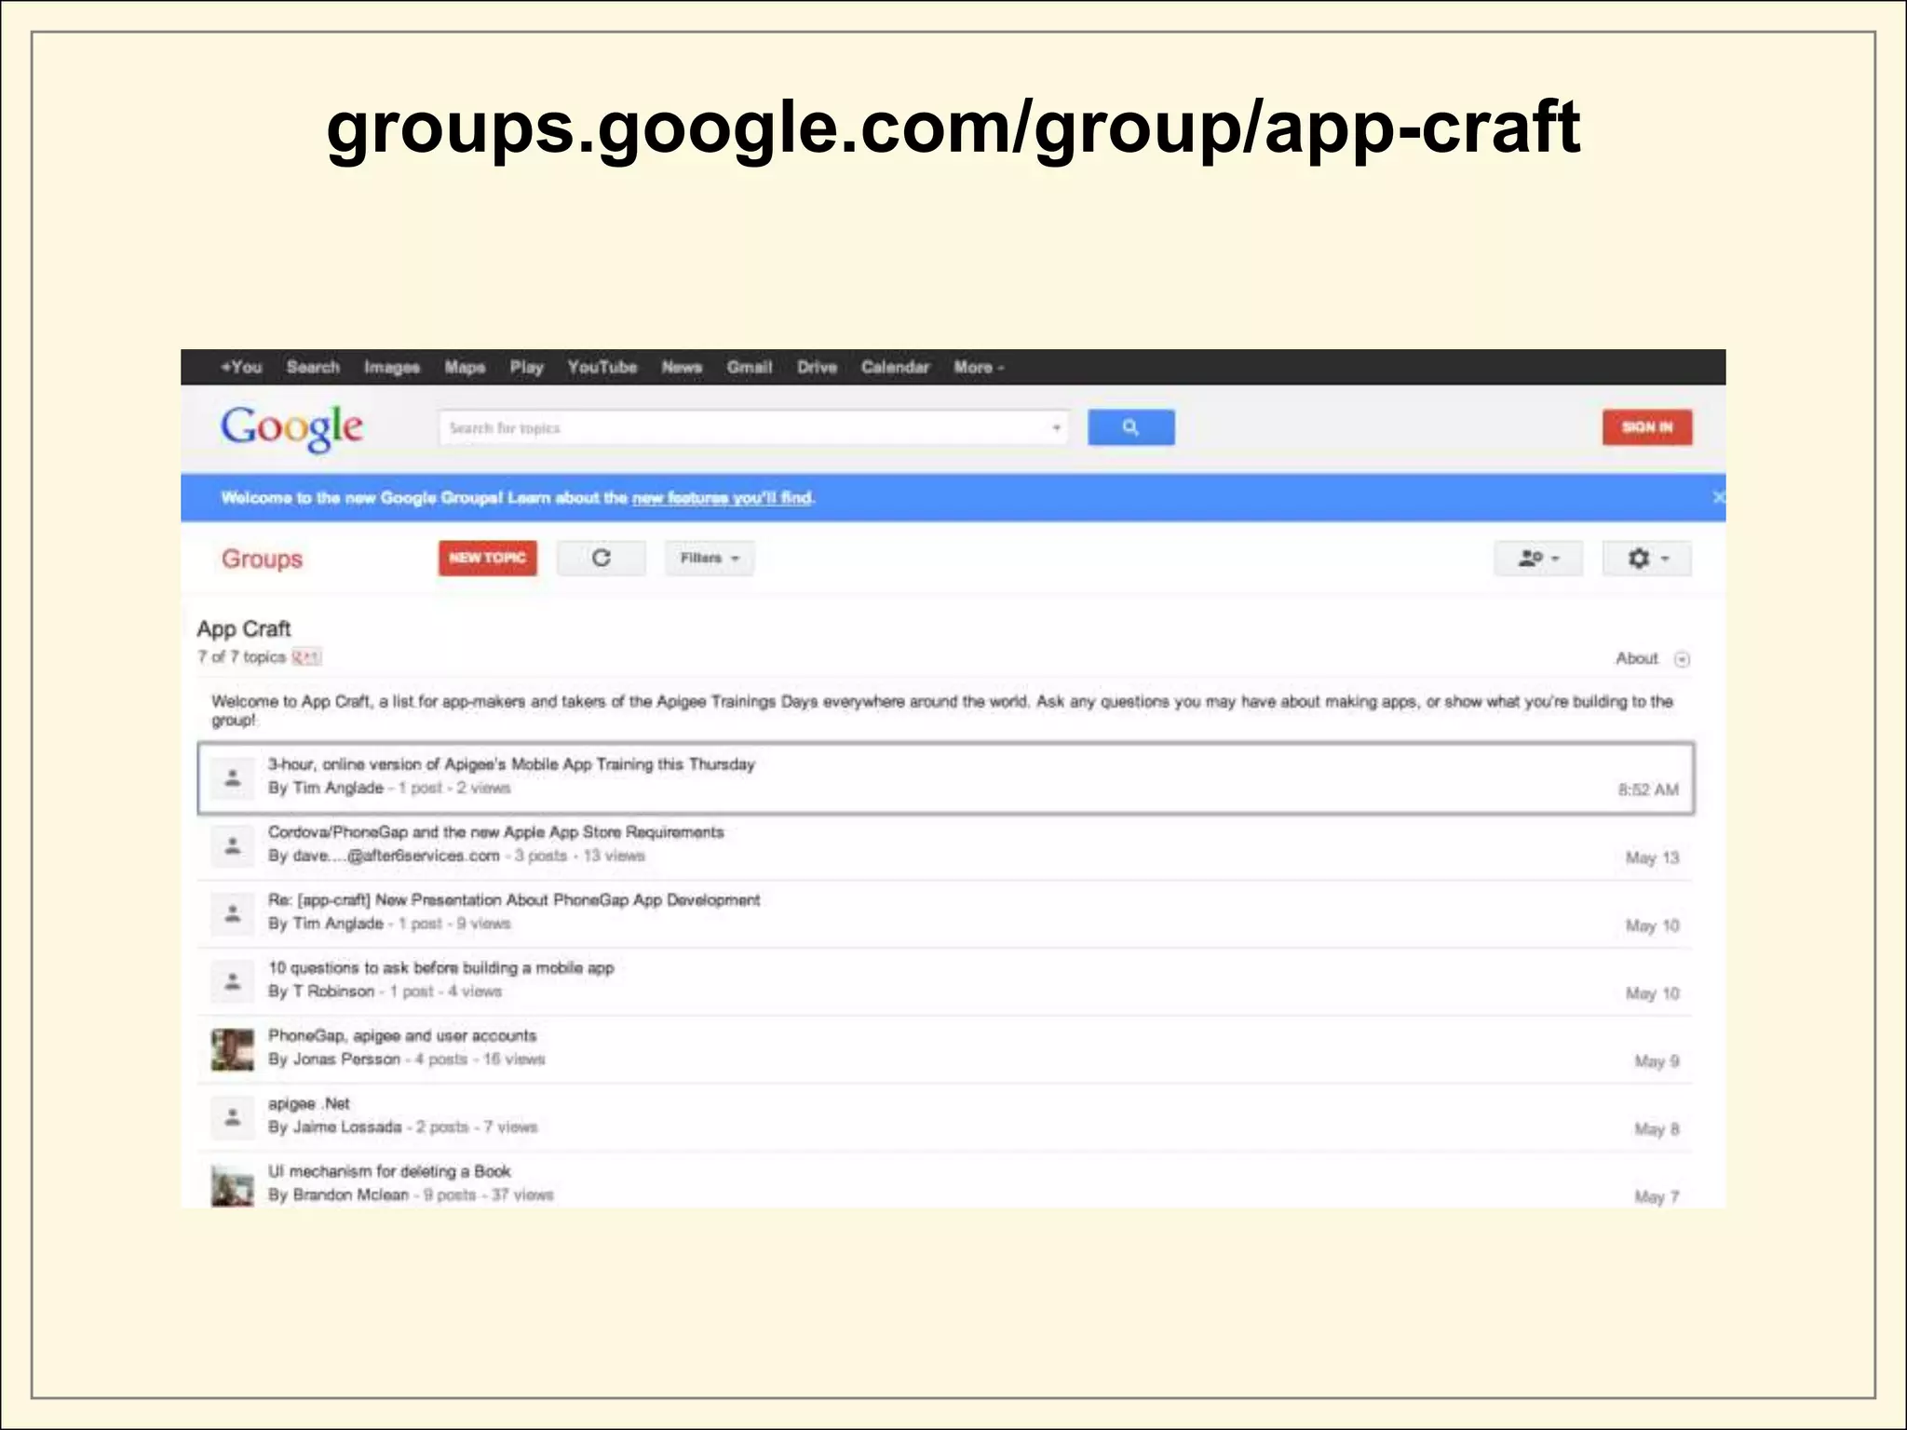
Task: Click the blue search magnifier button
Action: pyautogui.click(x=1130, y=427)
